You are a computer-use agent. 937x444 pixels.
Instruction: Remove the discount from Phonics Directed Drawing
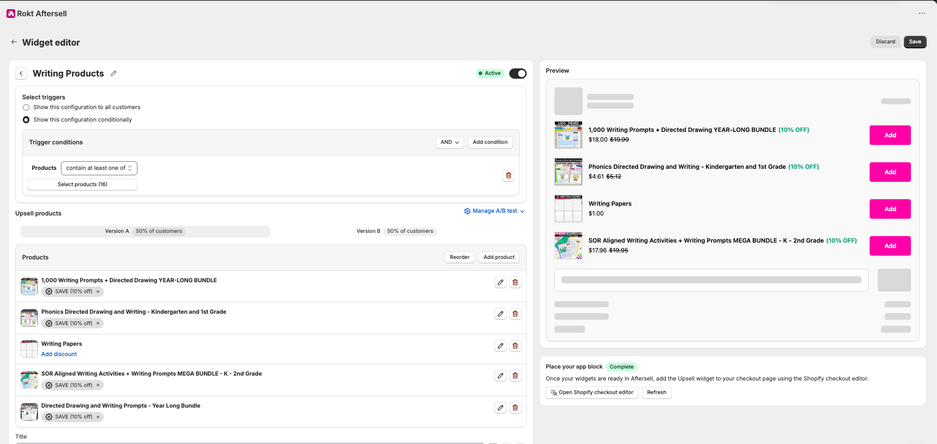98,324
